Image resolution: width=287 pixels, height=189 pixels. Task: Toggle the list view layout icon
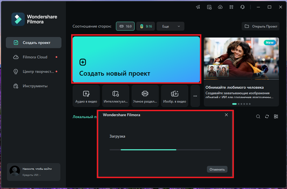tap(276, 116)
